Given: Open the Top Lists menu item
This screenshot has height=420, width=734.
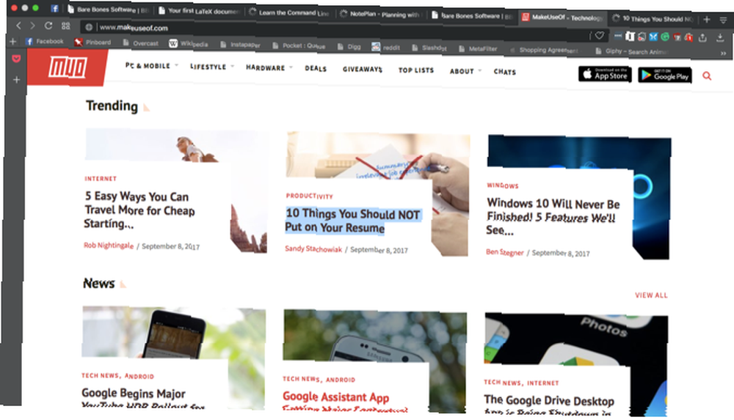Looking at the screenshot, I should (x=416, y=70).
